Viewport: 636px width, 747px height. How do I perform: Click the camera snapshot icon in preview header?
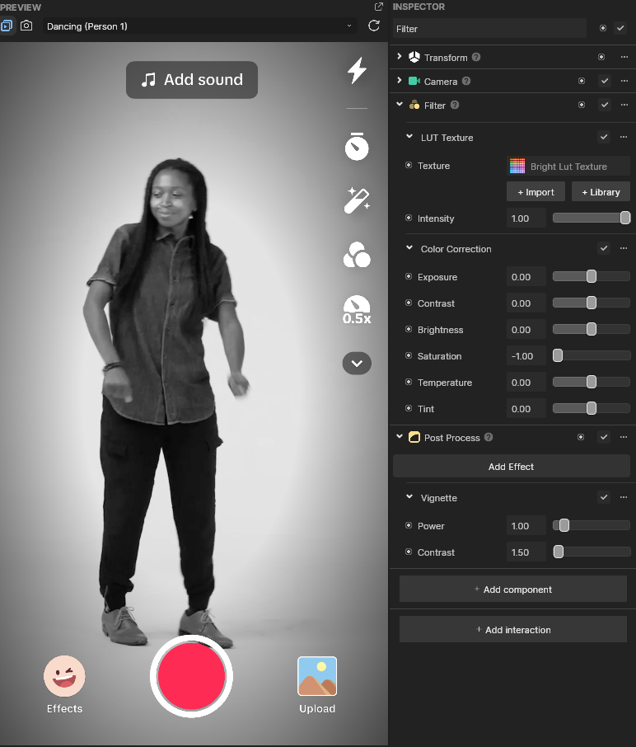pos(26,26)
